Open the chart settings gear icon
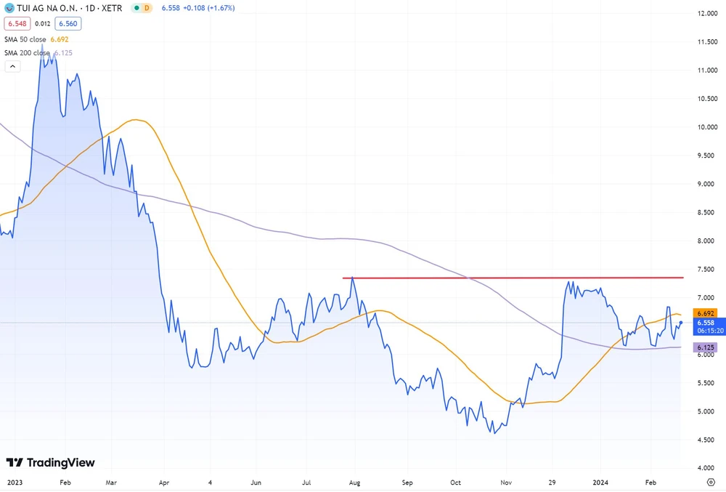Image resolution: width=726 pixels, height=492 pixels. [x=711, y=481]
